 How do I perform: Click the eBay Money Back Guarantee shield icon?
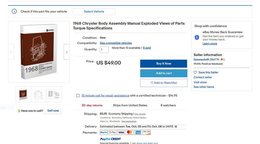tap(197, 37)
